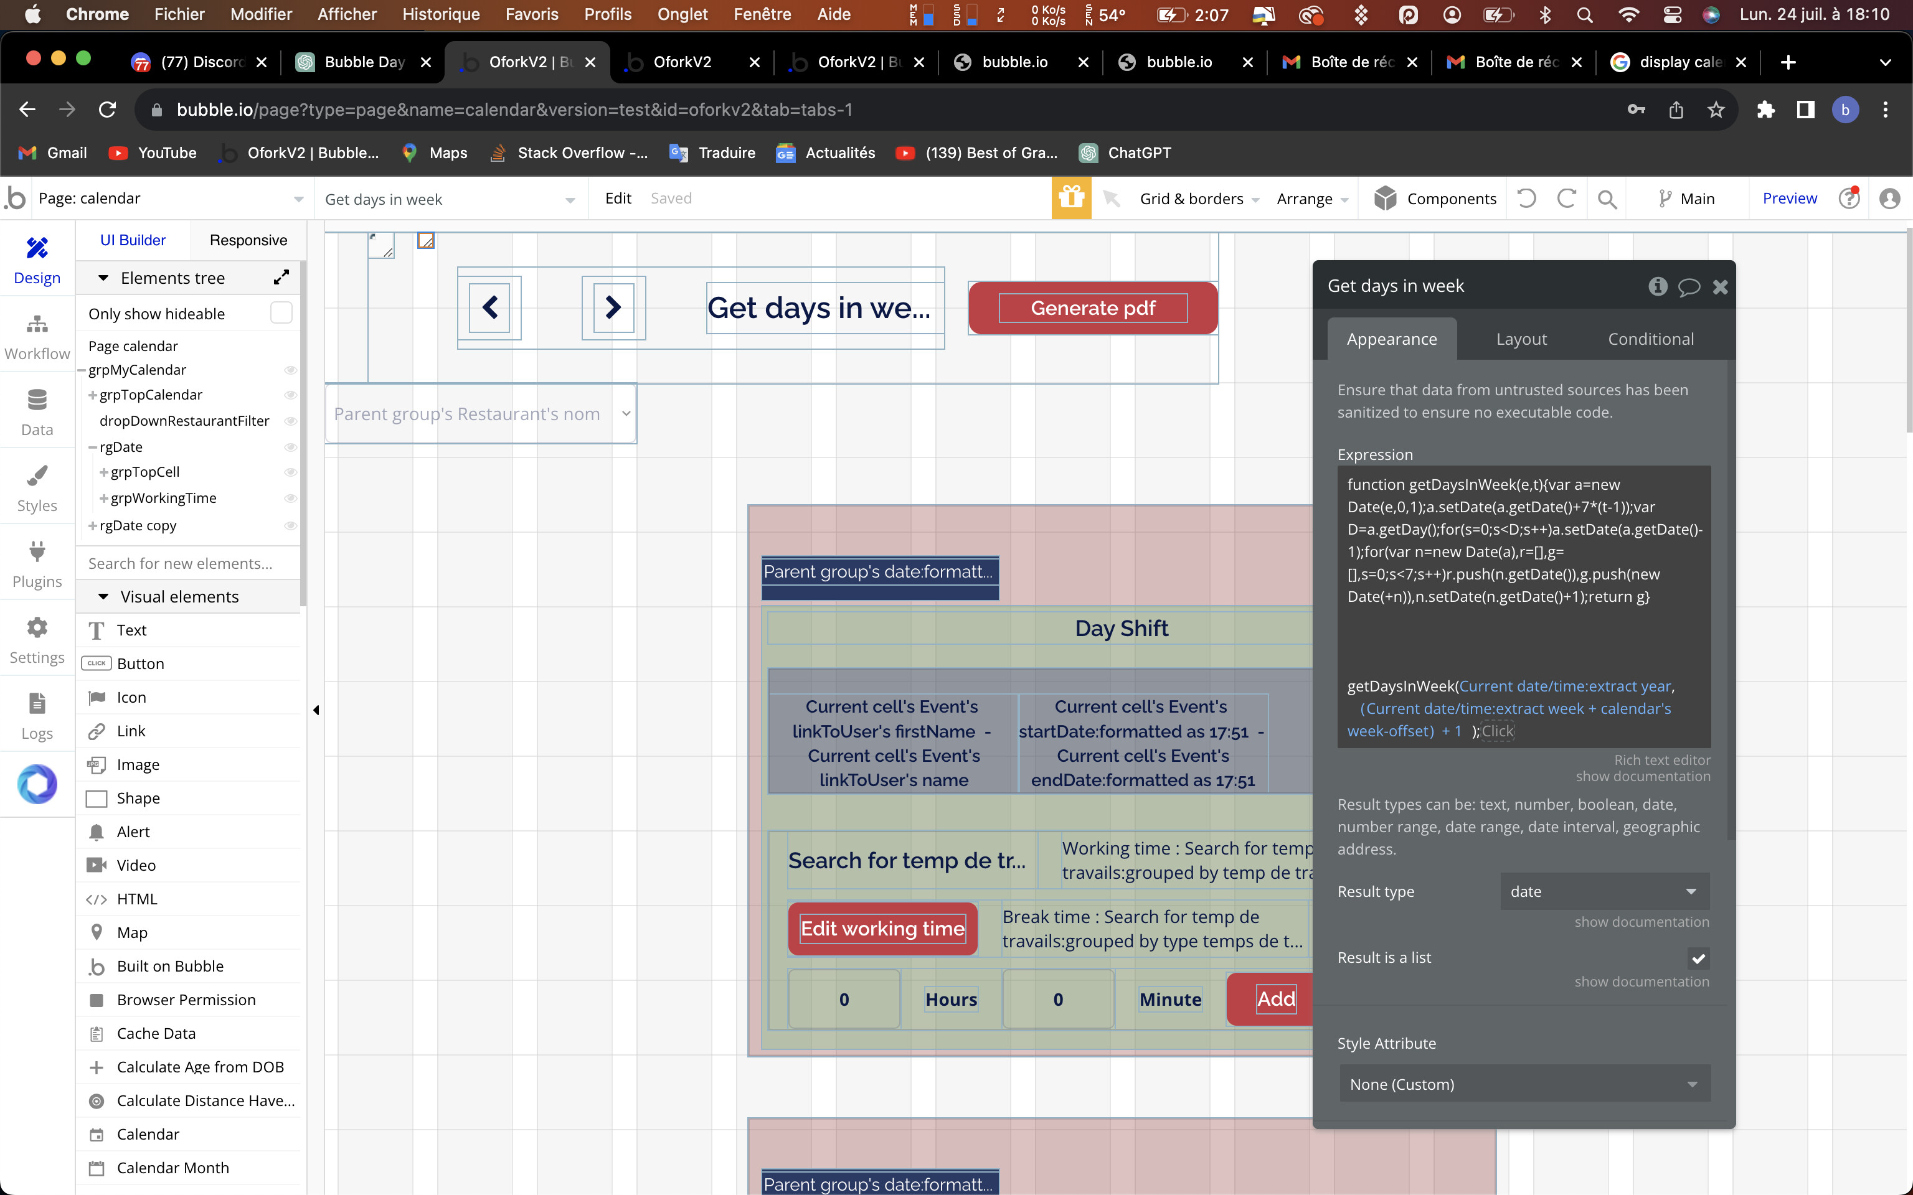This screenshot has height=1195, width=1913.
Task: Click the Search for new elements field
Action: point(188,563)
